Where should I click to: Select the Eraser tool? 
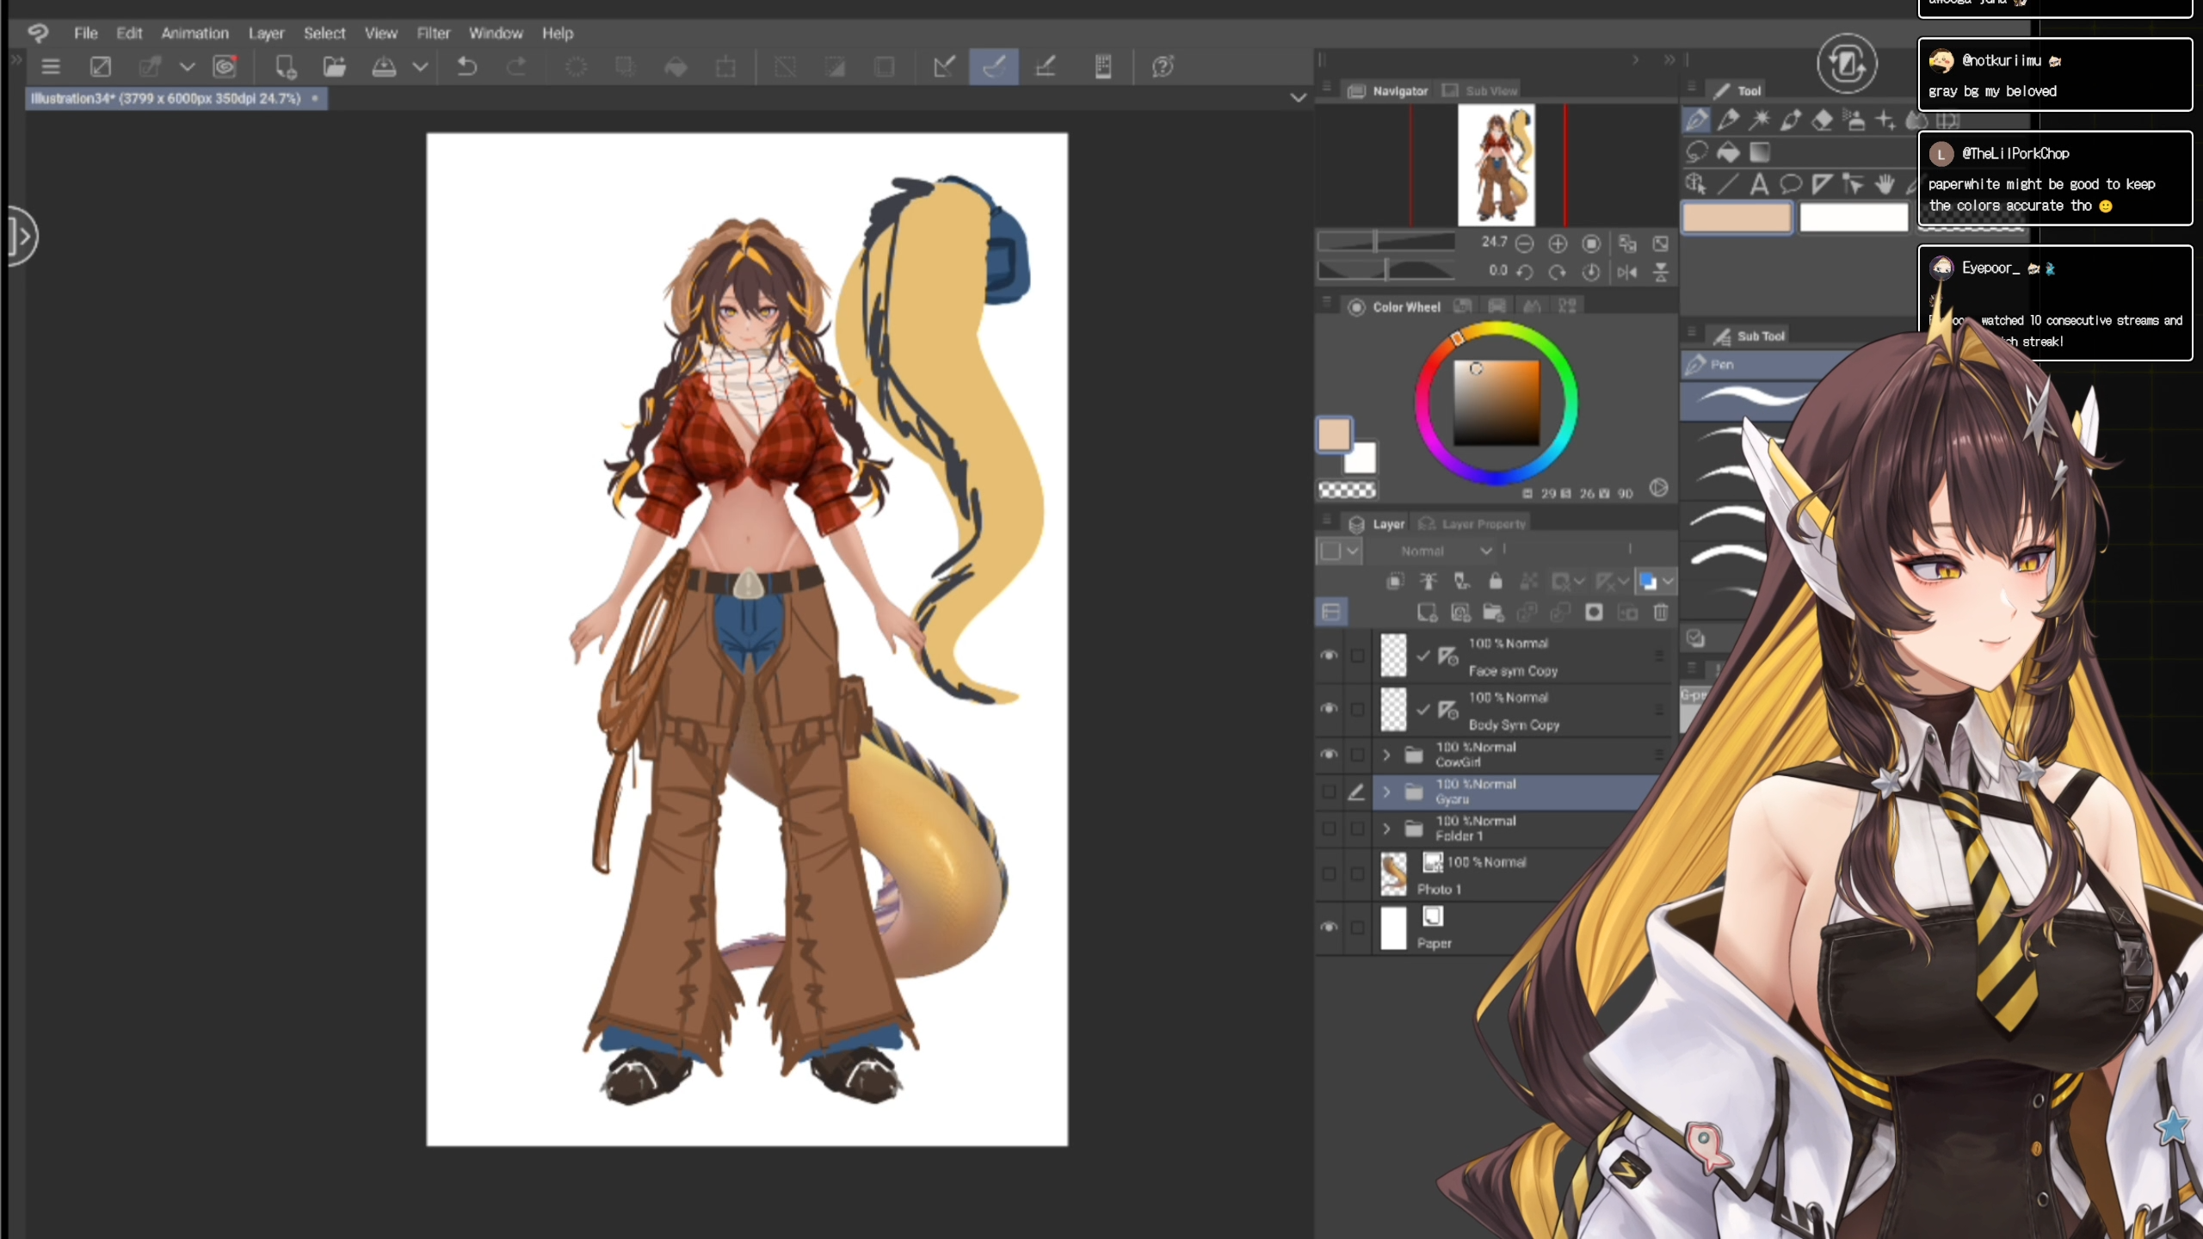[x=1823, y=120]
